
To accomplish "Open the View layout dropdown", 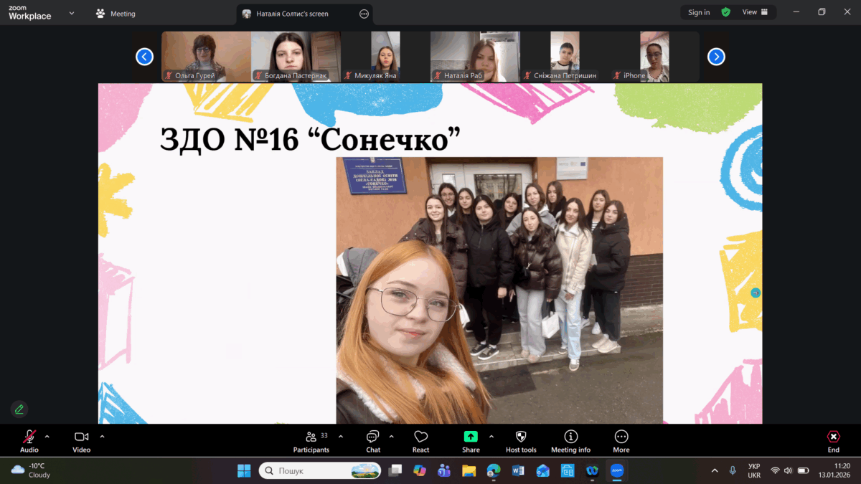I will tap(755, 12).
